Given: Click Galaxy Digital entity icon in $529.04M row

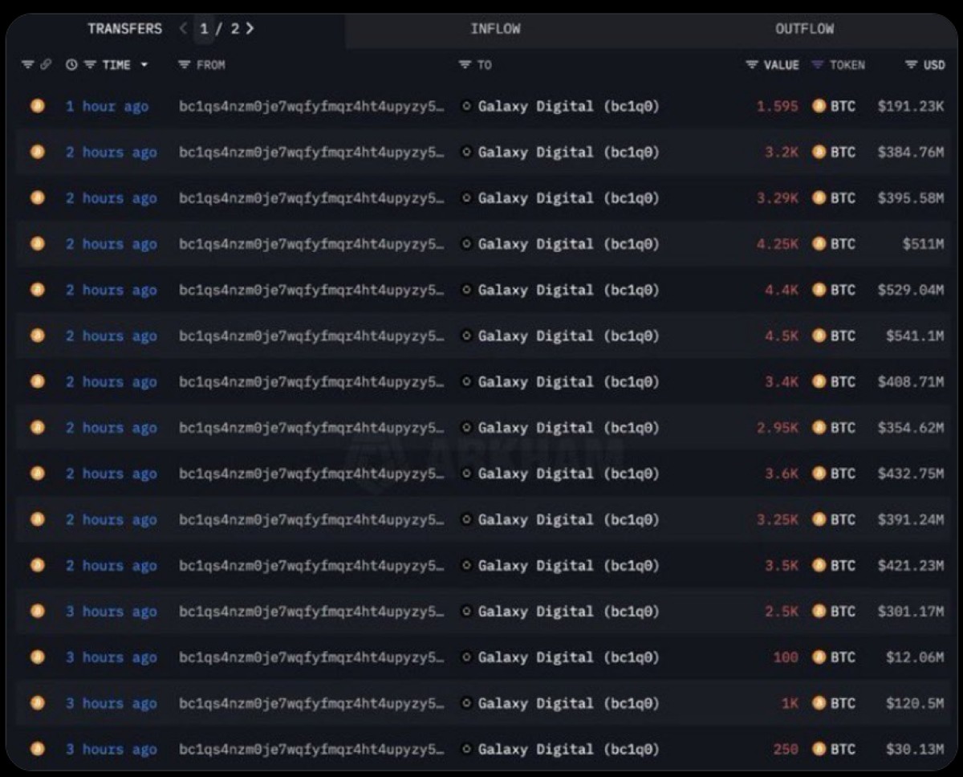Looking at the screenshot, I should point(466,290).
